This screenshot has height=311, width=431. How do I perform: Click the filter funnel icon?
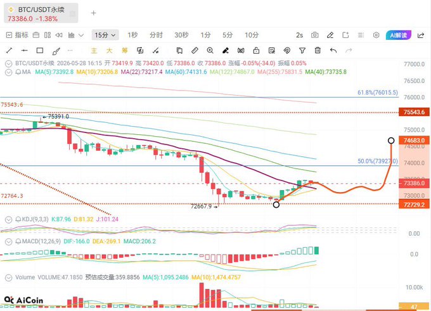302,51
